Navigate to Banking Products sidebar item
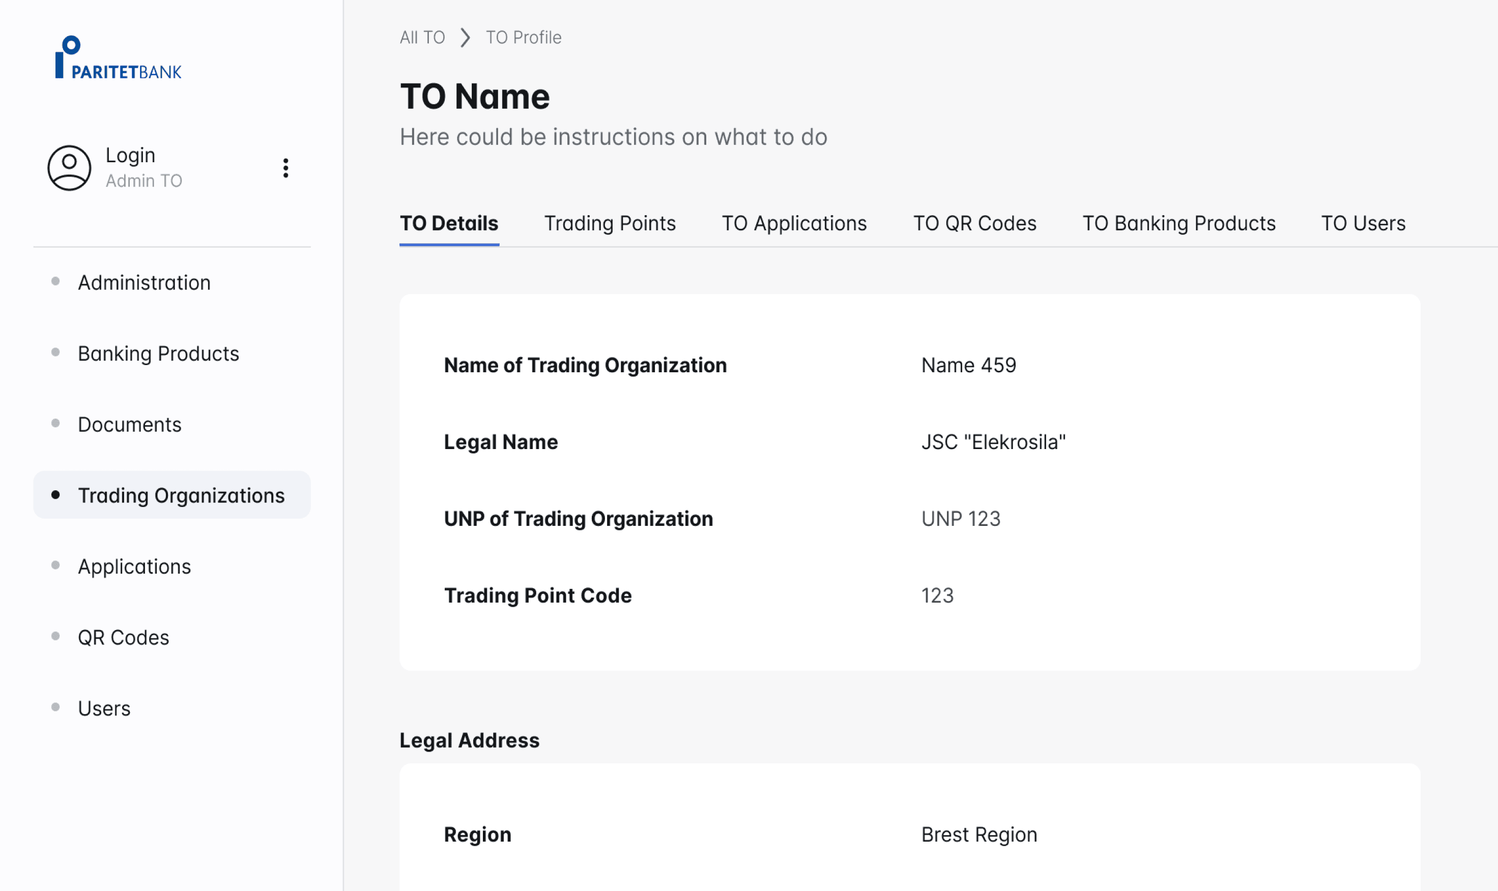The width and height of the screenshot is (1498, 891). 158,353
